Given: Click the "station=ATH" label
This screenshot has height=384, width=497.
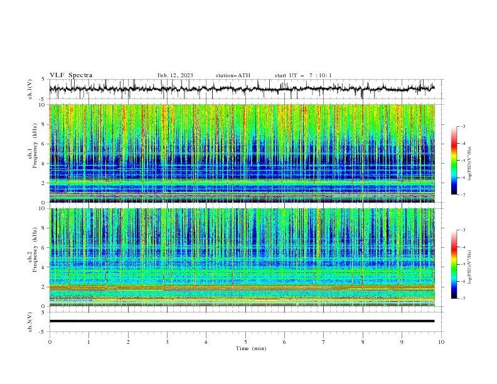Looking at the screenshot, I should click(233, 75).
